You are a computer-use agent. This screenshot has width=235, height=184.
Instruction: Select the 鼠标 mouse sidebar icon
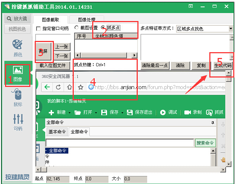pyautogui.click(x=18, y=98)
